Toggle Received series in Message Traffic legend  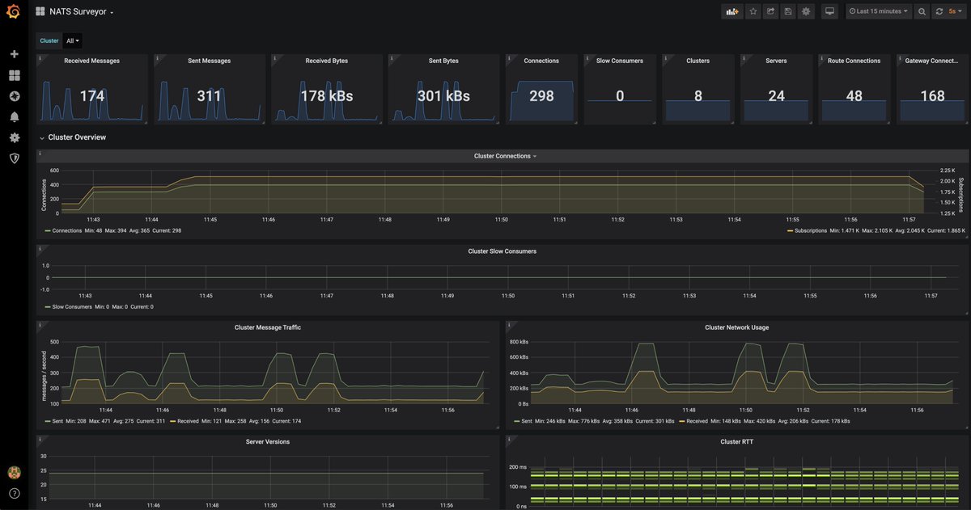pyautogui.click(x=188, y=422)
